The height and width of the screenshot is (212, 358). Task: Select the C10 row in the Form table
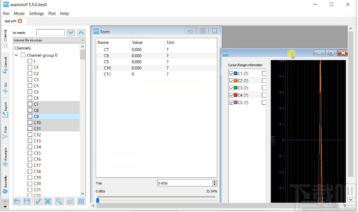pos(156,68)
